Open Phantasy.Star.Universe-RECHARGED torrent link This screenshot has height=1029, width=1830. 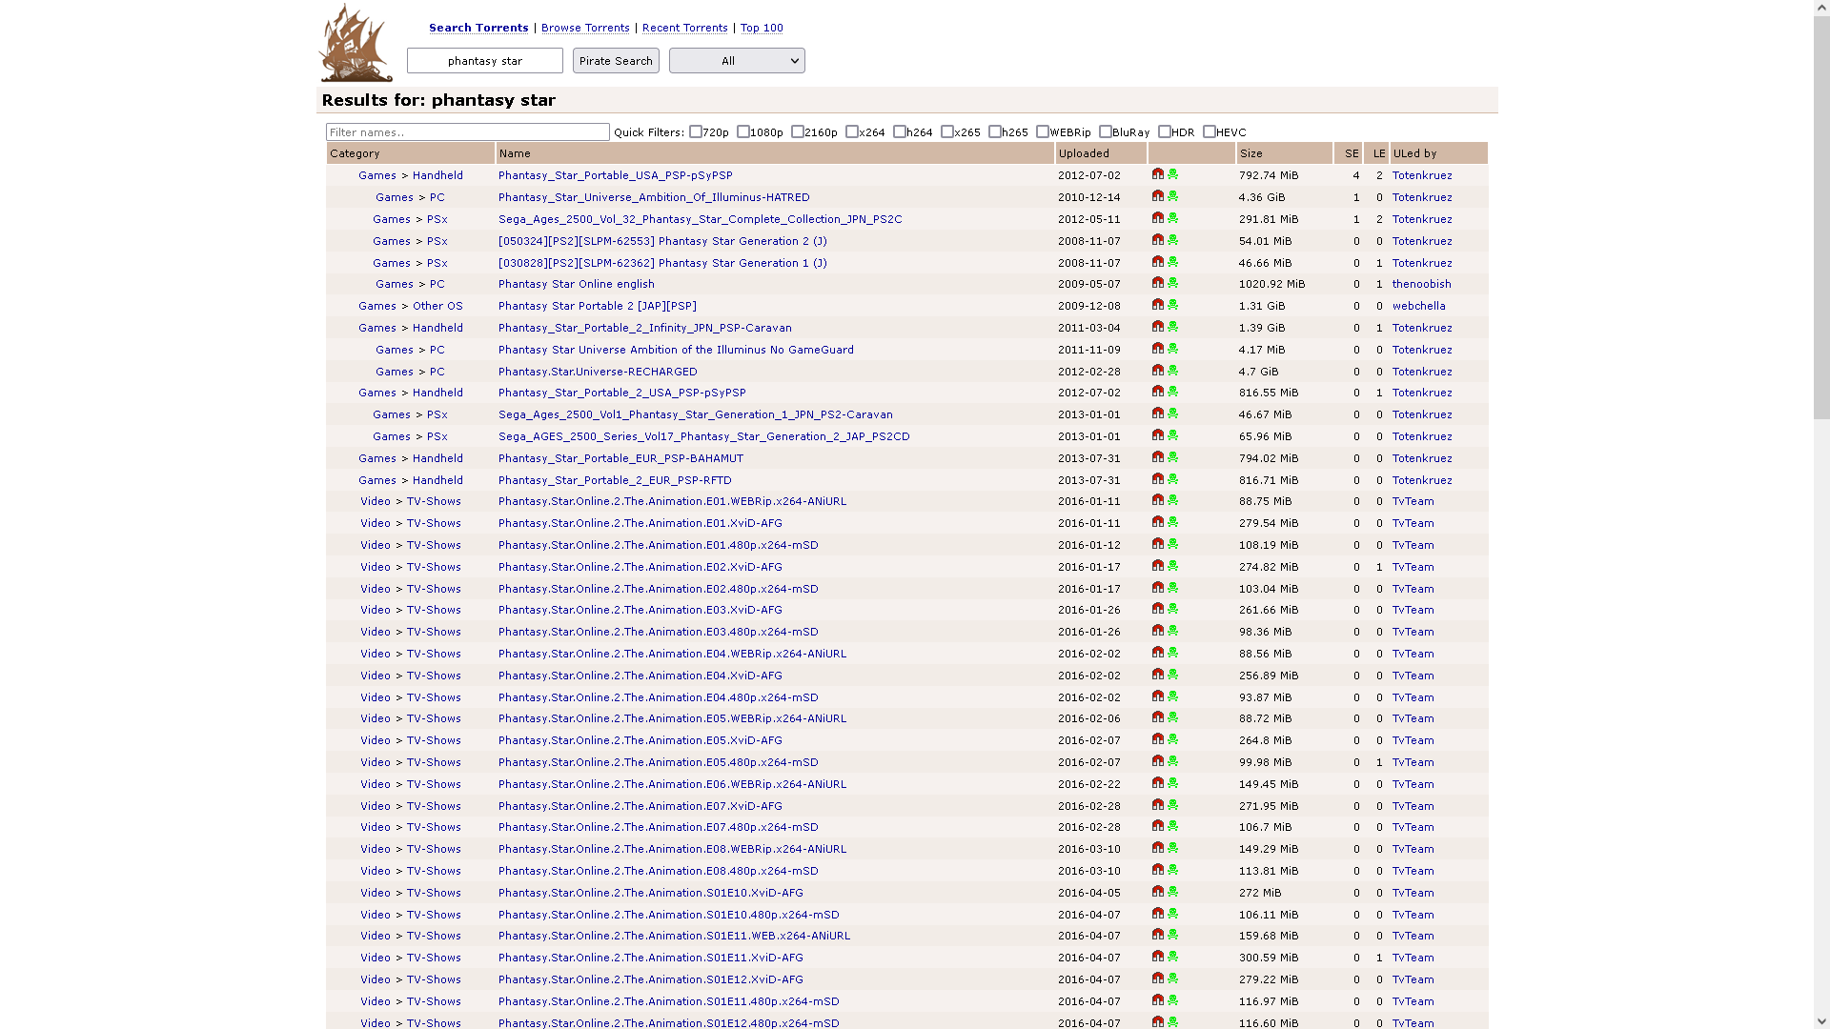598,372
